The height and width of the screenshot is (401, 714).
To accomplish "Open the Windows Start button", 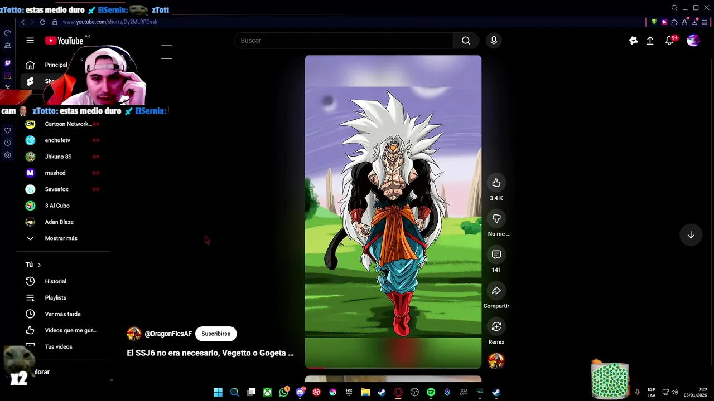I will click(x=218, y=392).
